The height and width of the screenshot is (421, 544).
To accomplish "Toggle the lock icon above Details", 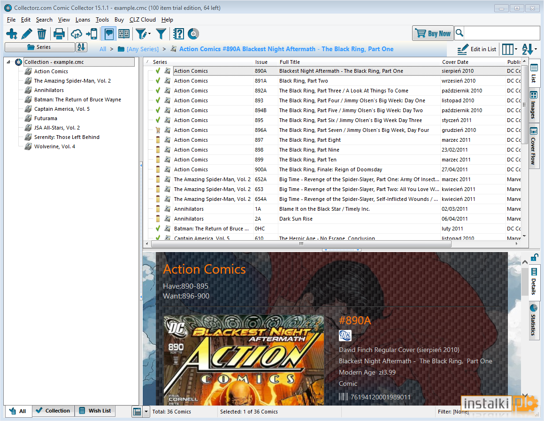I will [x=534, y=257].
